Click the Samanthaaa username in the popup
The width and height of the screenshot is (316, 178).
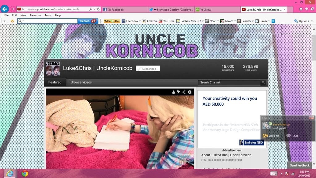(281, 125)
